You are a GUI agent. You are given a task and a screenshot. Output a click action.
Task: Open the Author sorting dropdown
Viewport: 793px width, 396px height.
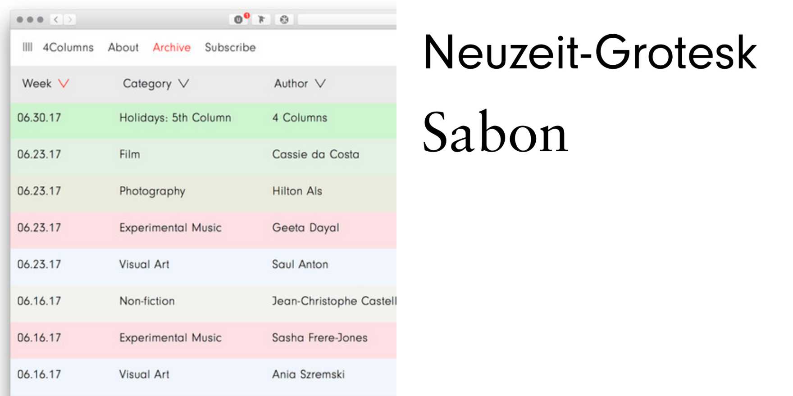[x=320, y=83]
